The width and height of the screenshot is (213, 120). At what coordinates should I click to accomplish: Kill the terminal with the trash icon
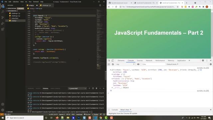click(x=97, y=88)
